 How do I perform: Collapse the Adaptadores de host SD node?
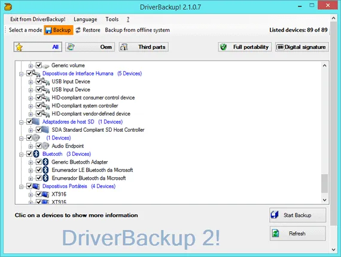pos(21,122)
